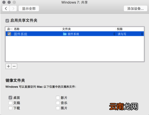Click the 启 column header

(x=10, y=29)
